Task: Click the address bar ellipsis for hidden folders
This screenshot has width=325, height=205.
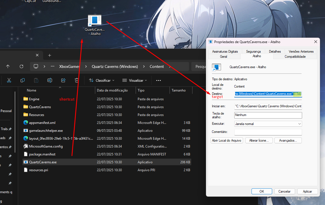Action: 53,66
